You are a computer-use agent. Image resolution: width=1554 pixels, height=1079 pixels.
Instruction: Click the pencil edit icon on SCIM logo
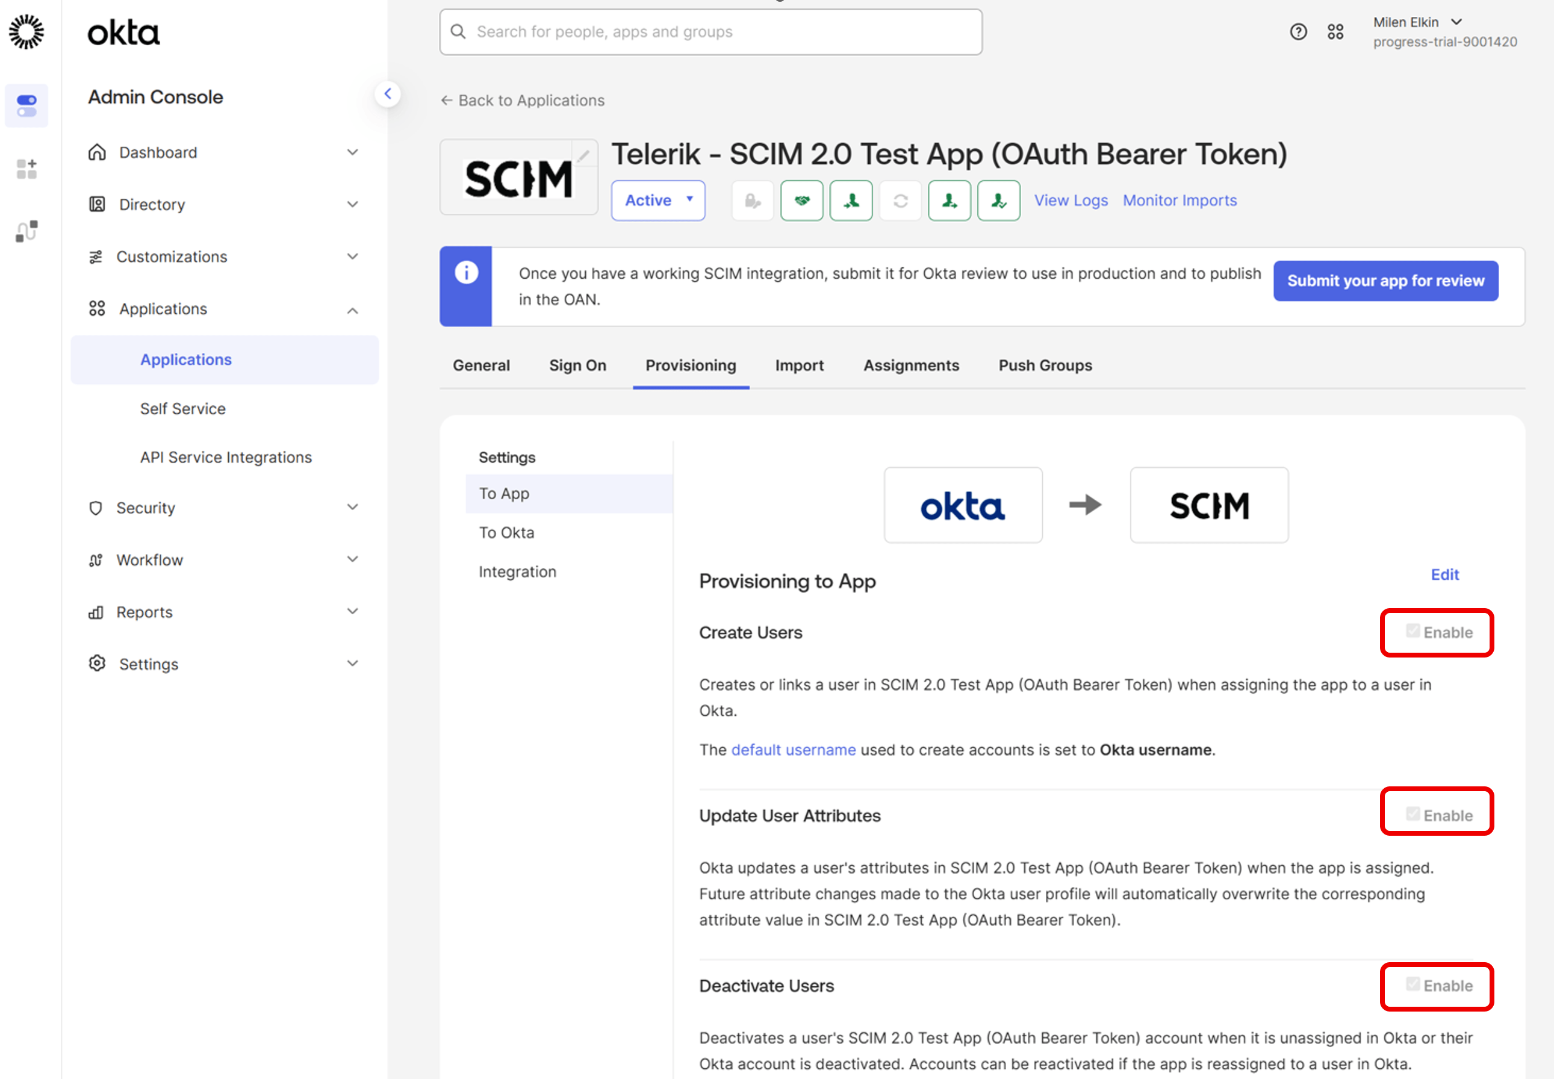pos(583,155)
